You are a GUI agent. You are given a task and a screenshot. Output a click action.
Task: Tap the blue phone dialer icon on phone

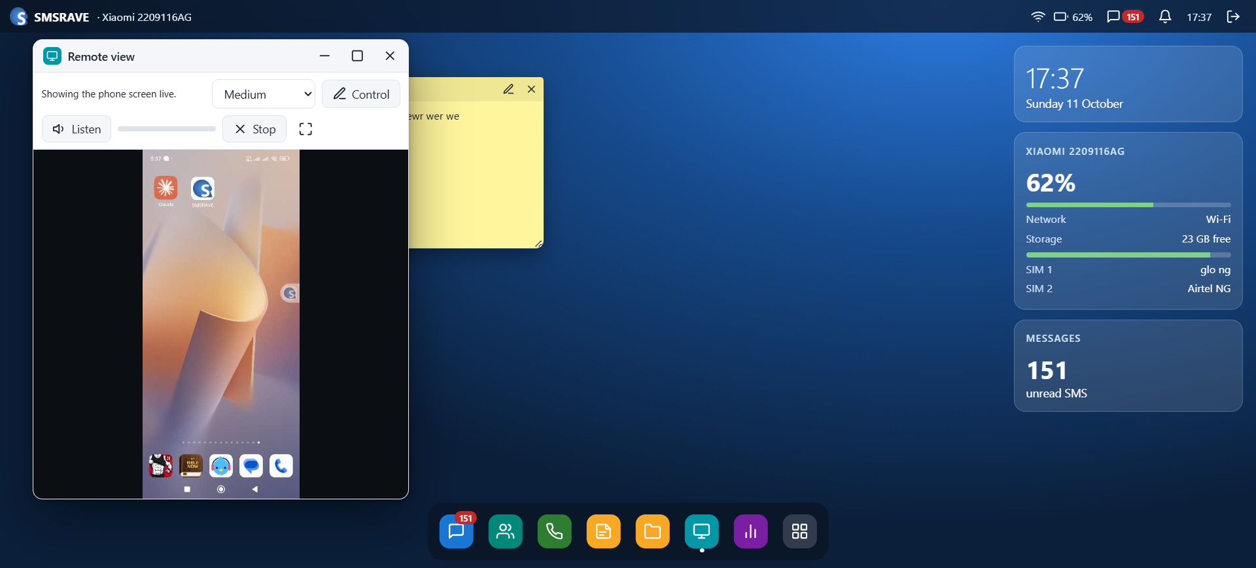281,466
